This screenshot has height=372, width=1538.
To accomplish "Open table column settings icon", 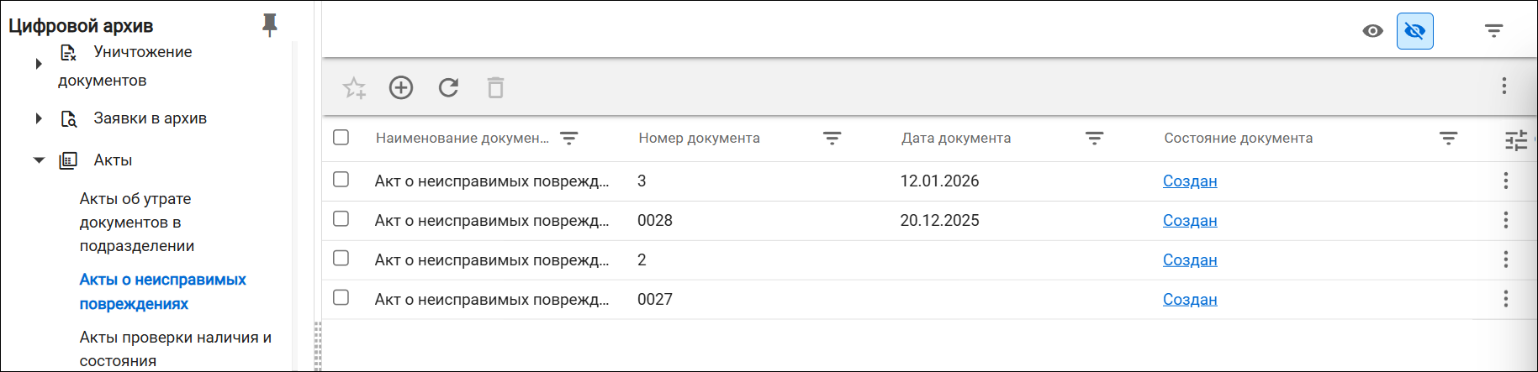I will point(1516,139).
